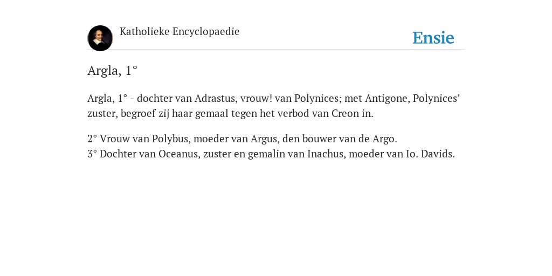Click the word Argus in second entry

[x=264, y=139]
